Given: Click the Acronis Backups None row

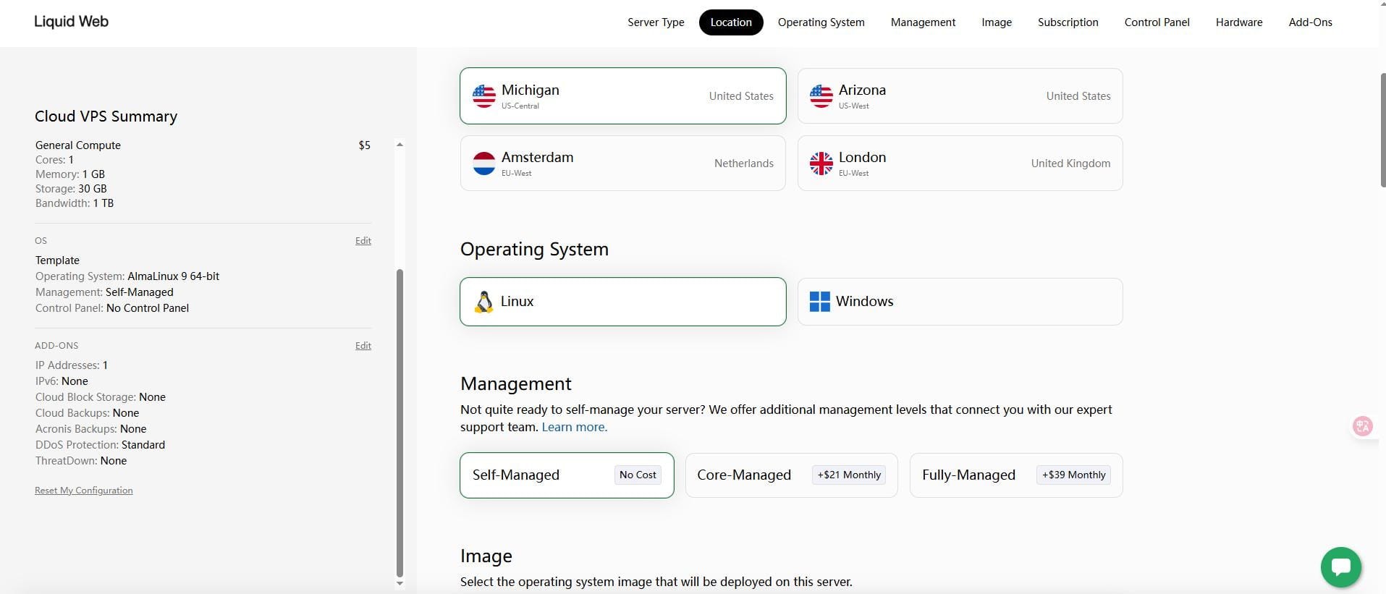Looking at the screenshot, I should coord(91,429).
